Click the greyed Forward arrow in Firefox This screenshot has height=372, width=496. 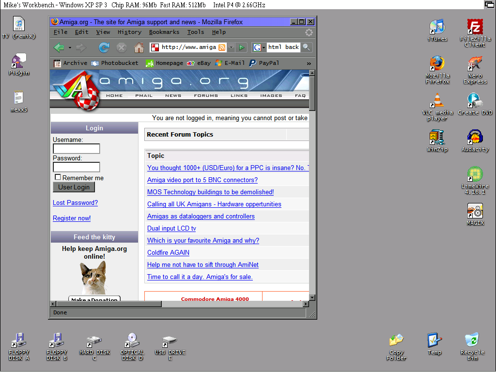click(x=81, y=47)
